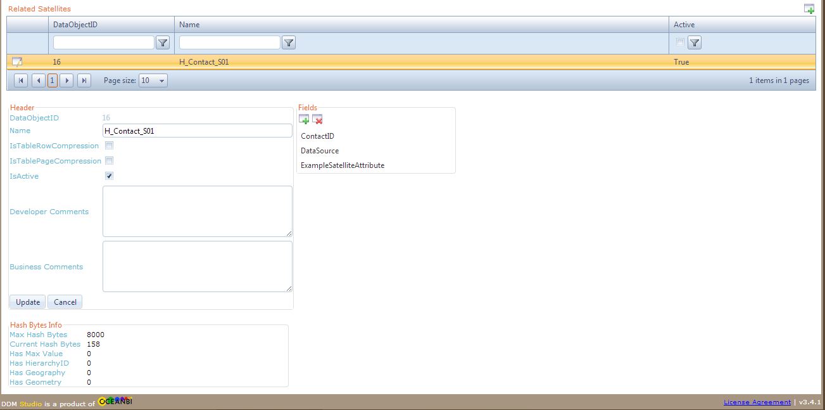
Task: Go to the first page of the grid
Action: pos(20,80)
